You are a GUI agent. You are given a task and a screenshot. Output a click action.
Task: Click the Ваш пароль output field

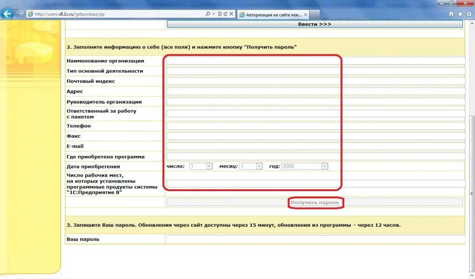(316, 239)
